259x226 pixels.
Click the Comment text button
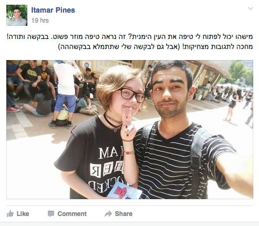(72, 214)
